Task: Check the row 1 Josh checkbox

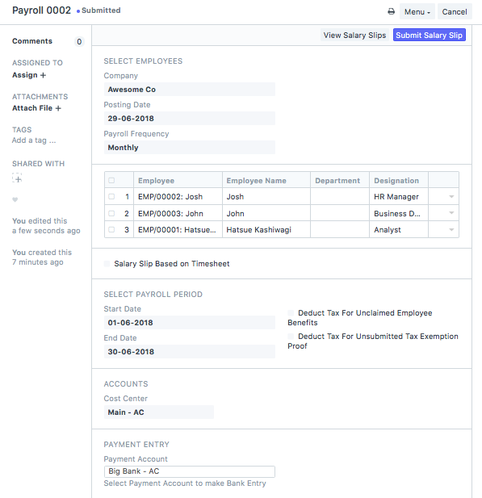Action: 111,197
